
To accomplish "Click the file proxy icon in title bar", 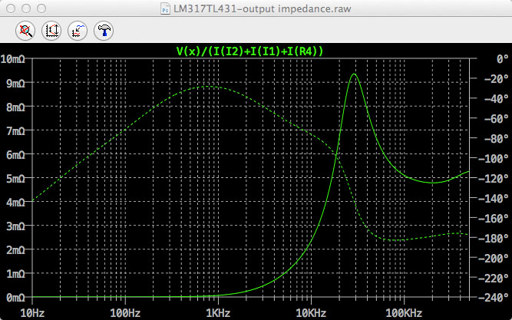I will (166, 8).
